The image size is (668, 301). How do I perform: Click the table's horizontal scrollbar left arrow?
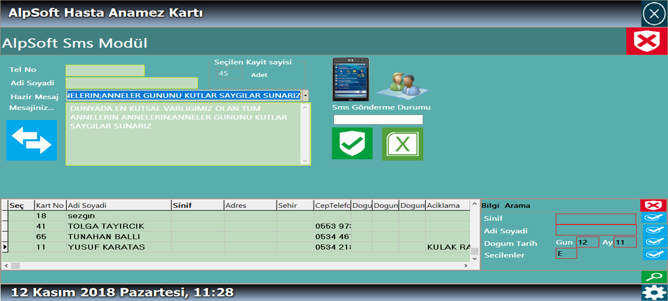(x=5, y=265)
